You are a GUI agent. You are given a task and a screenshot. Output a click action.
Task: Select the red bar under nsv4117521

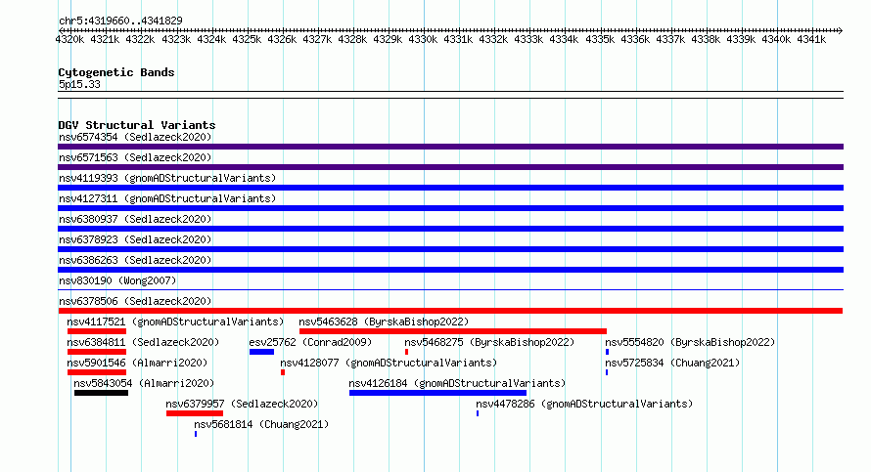click(x=97, y=331)
